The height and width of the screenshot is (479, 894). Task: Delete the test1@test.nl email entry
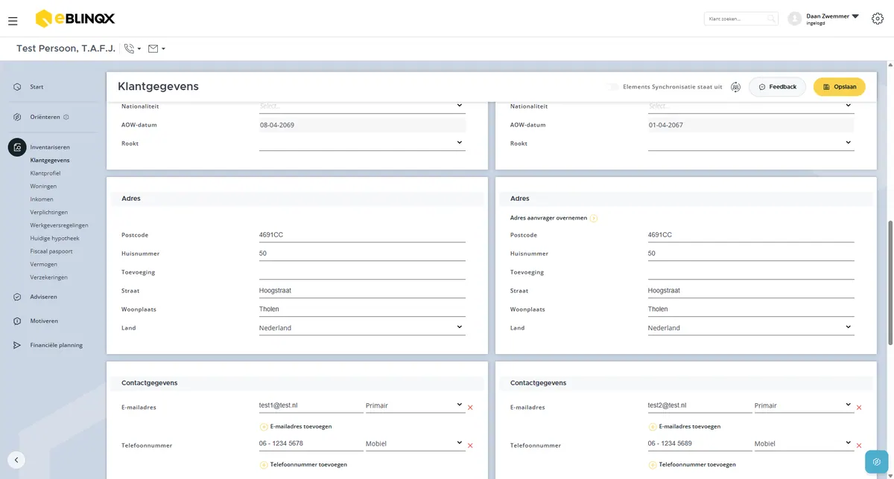tap(470, 408)
